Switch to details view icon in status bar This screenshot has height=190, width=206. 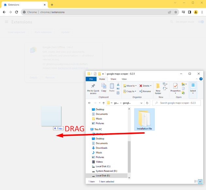click(x=196, y=182)
